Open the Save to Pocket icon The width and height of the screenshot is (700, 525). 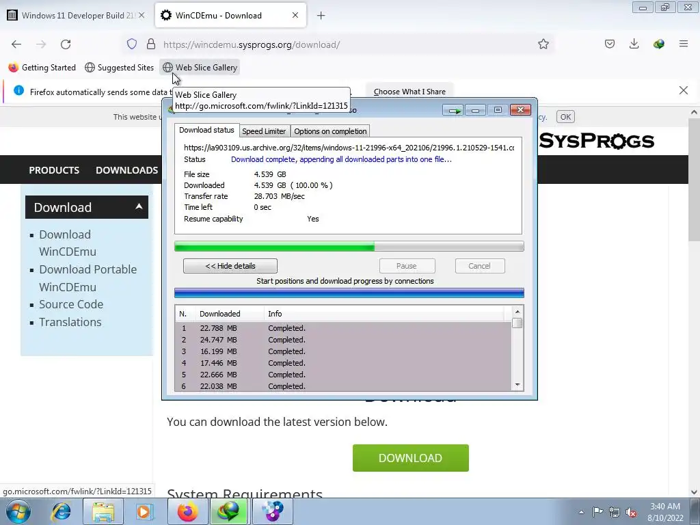coord(610,44)
